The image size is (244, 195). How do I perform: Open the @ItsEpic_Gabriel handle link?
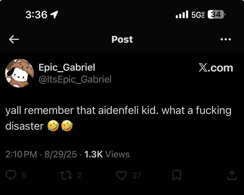point(75,79)
